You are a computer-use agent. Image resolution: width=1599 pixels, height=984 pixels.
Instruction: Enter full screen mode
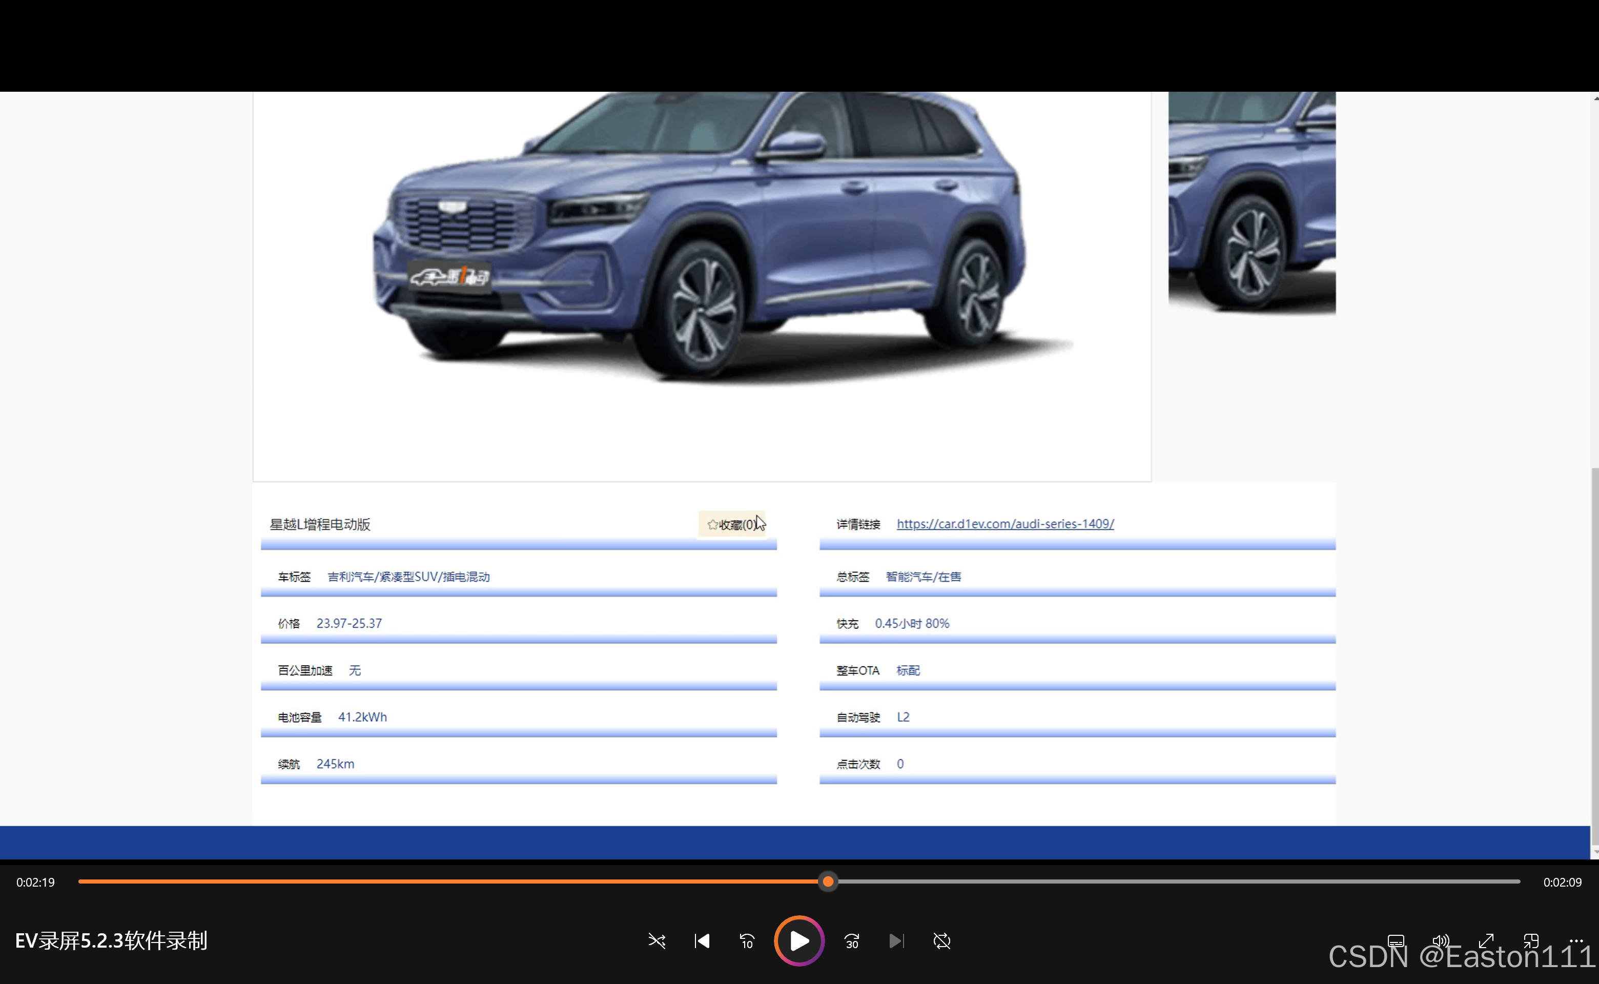(x=1486, y=941)
